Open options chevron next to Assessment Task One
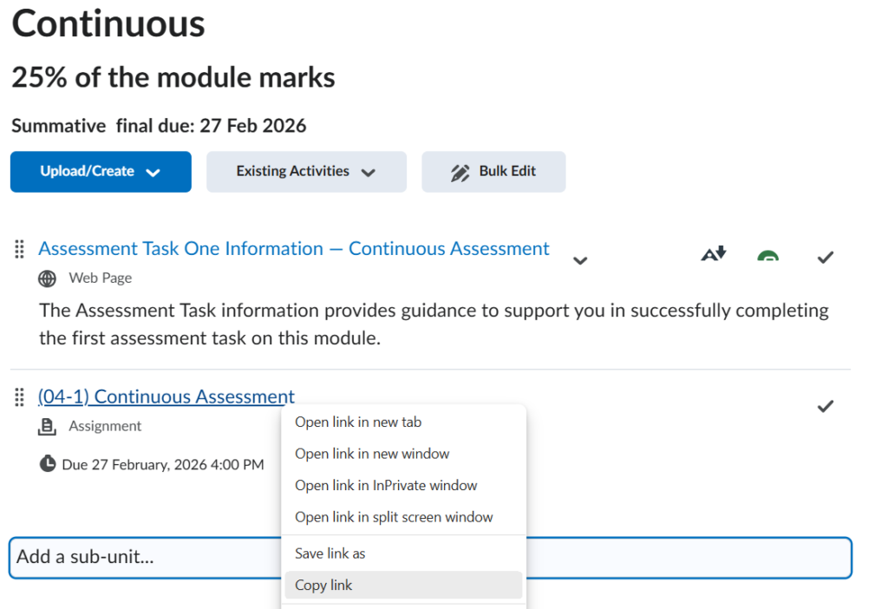The width and height of the screenshot is (888, 609). (579, 259)
